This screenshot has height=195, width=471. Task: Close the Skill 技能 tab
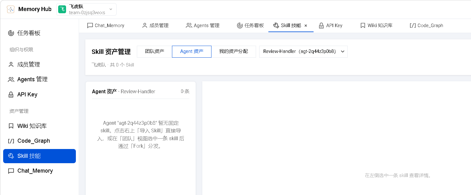point(306,26)
